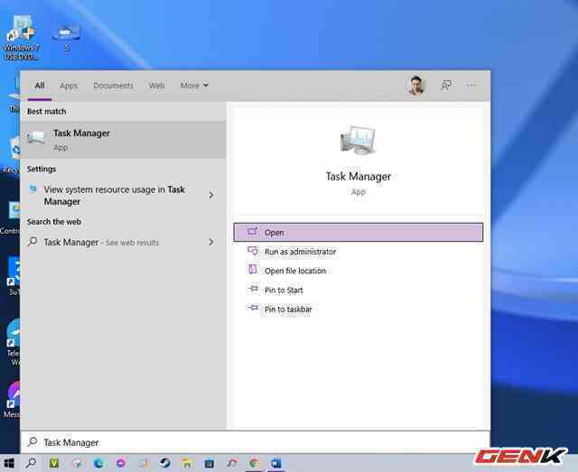Click the web result magnifier icon
578x472 pixels.
[x=33, y=242]
